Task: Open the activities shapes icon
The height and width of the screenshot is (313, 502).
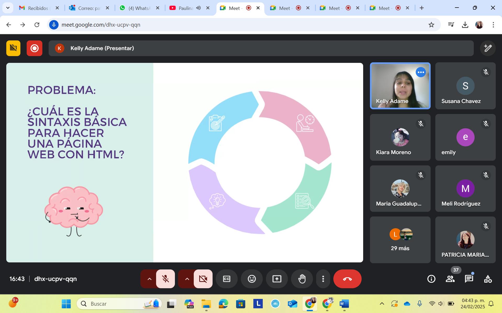Action: point(488,279)
